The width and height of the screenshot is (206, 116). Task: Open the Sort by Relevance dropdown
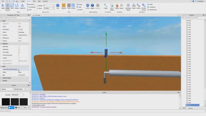pos(18,95)
